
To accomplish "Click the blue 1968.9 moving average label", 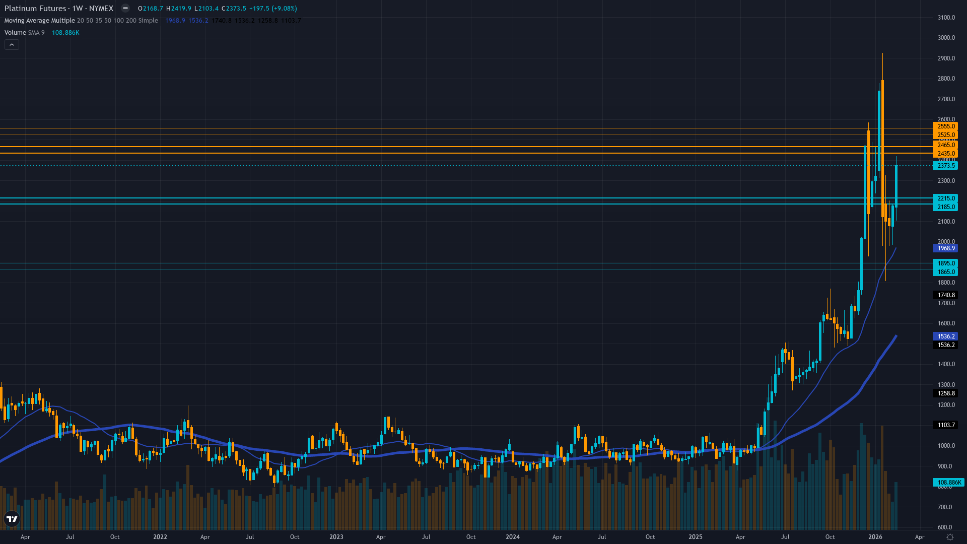I will pyautogui.click(x=945, y=248).
